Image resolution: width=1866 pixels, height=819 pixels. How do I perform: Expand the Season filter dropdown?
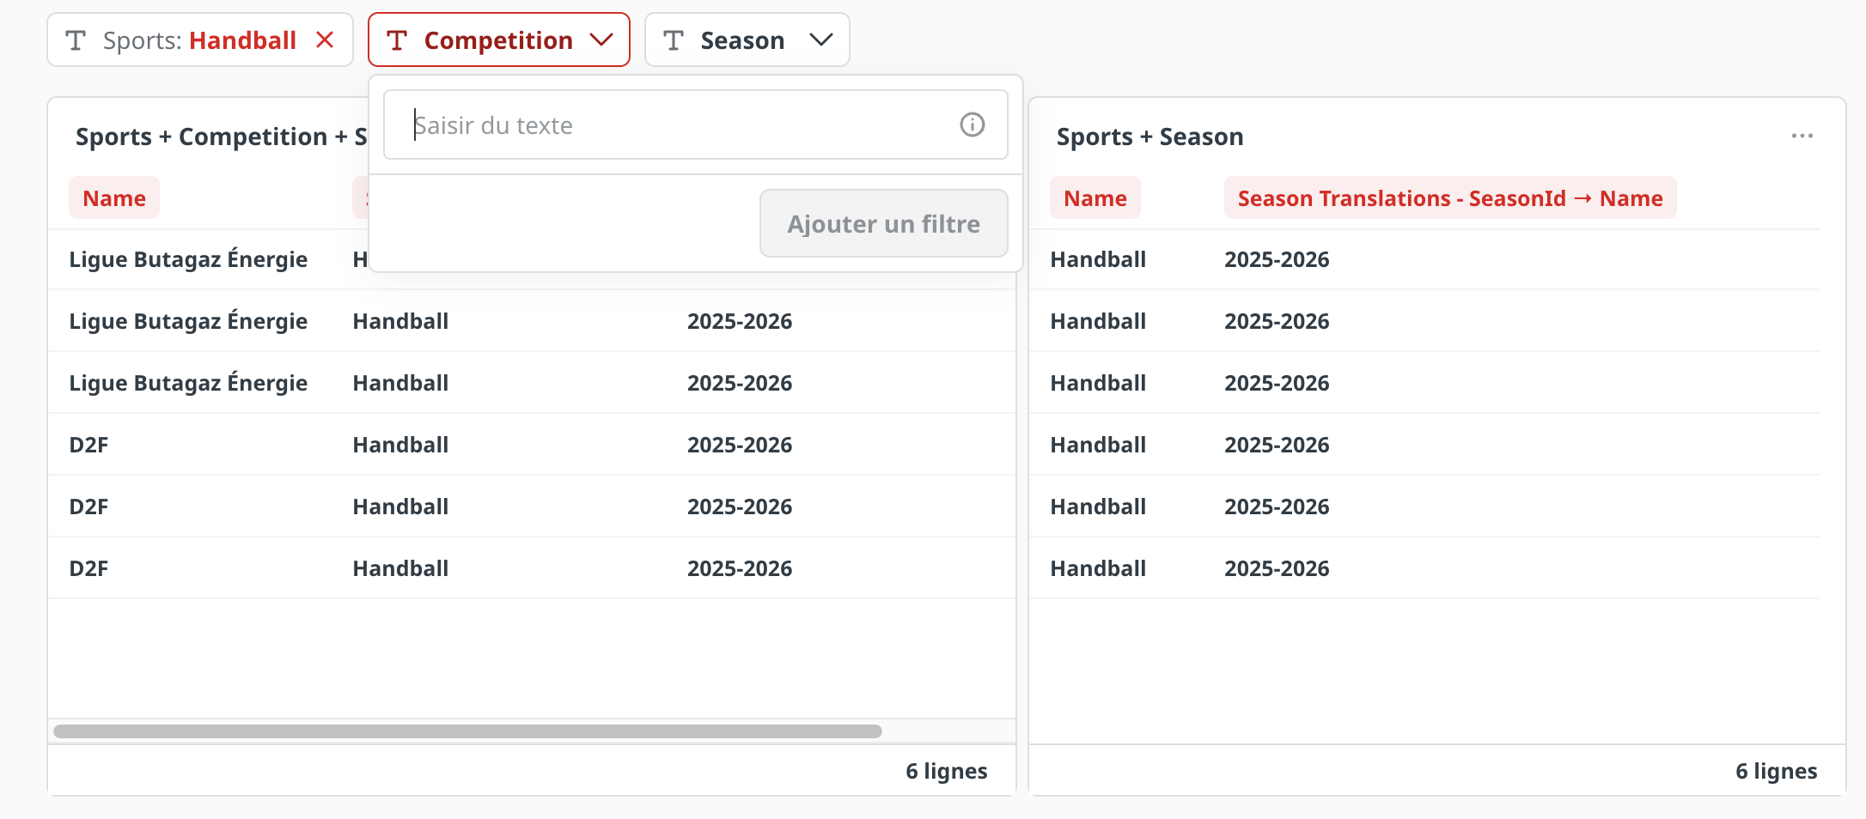tap(820, 40)
